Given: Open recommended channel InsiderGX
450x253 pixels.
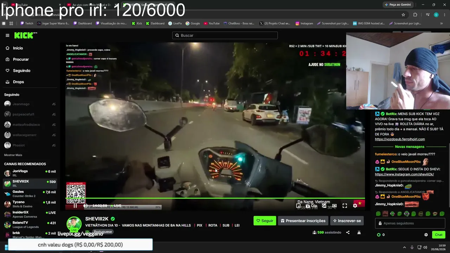Looking at the screenshot, I should [30, 214].
